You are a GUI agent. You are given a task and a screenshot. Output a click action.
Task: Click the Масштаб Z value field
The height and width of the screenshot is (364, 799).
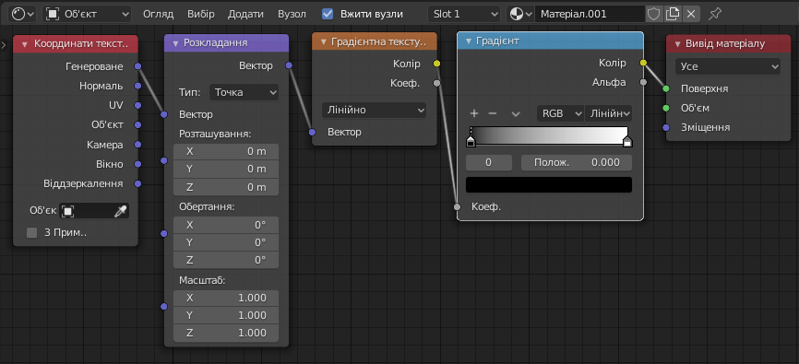[x=226, y=333]
